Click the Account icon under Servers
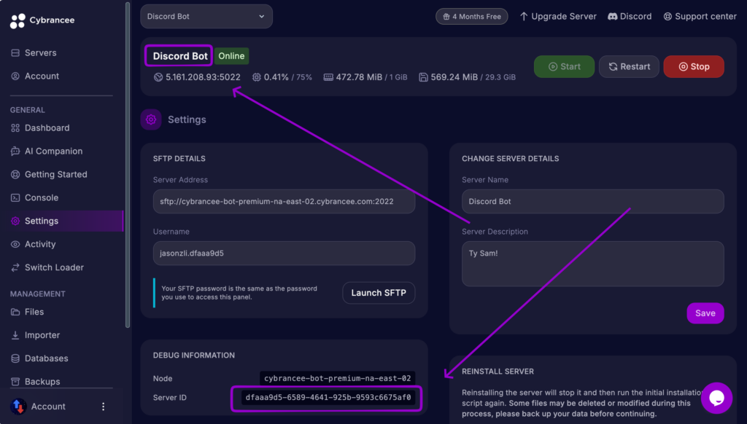Image resolution: width=747 pixels, height=424 pixels. click(x=15, y=76)
